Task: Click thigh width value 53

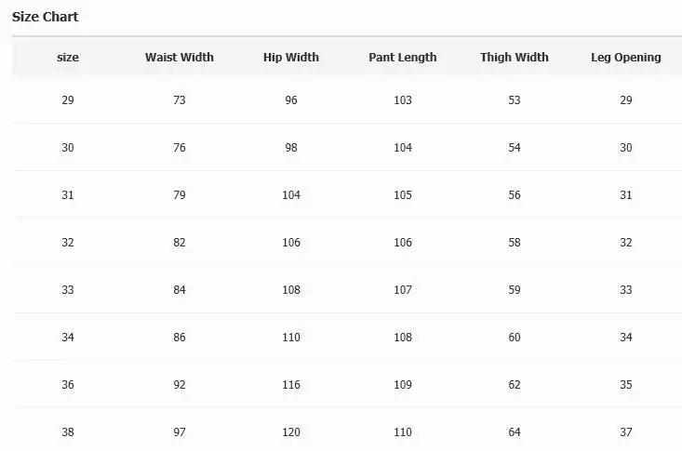Action: click(515, 100)
